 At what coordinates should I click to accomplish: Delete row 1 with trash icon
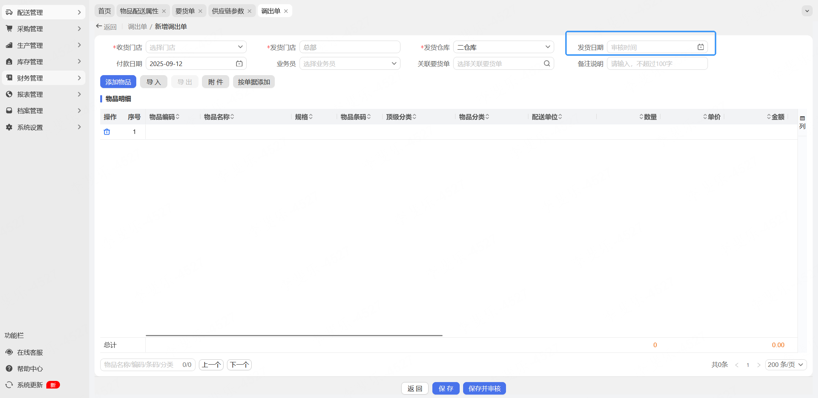pyautogui.click(x=107, y=132)
